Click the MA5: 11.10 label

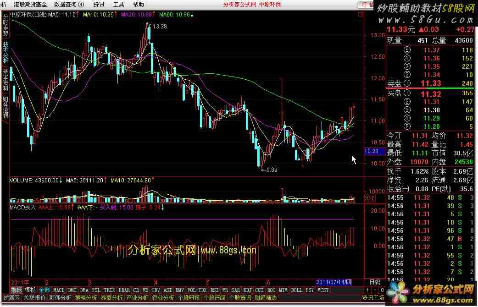pos(62,14)
